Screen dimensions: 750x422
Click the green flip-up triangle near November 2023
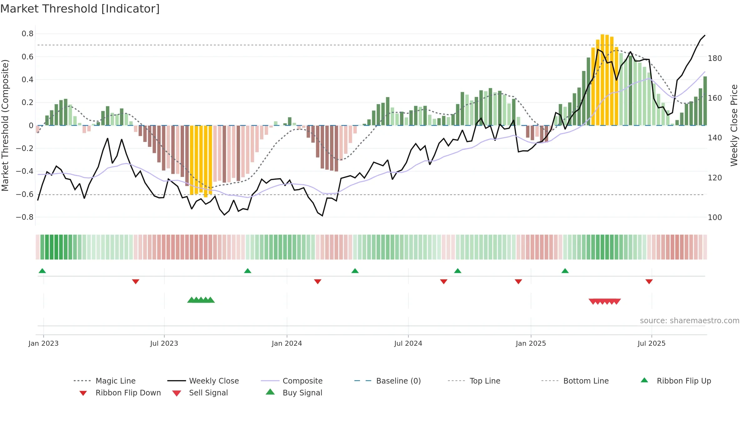click(x=247, y=271)
